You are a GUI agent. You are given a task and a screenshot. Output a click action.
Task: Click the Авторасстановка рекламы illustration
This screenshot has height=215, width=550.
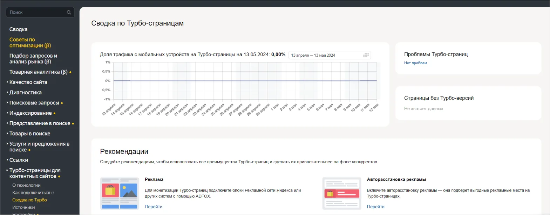point(341,193)
